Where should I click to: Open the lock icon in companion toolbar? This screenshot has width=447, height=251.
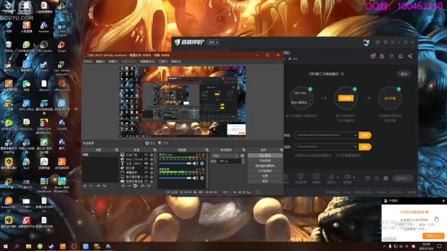382,56
